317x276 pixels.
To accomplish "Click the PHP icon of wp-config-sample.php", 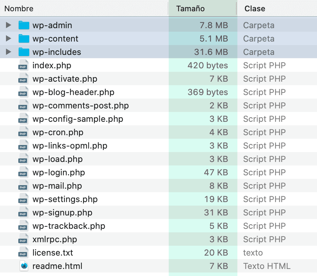I will click(23, 119).
